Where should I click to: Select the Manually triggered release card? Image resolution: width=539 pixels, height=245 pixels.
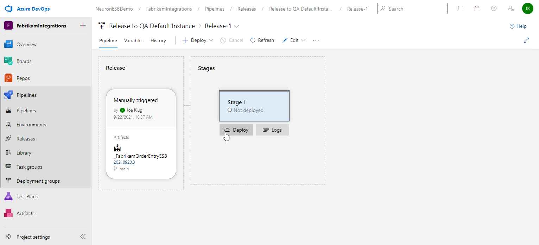pos(141,108)
